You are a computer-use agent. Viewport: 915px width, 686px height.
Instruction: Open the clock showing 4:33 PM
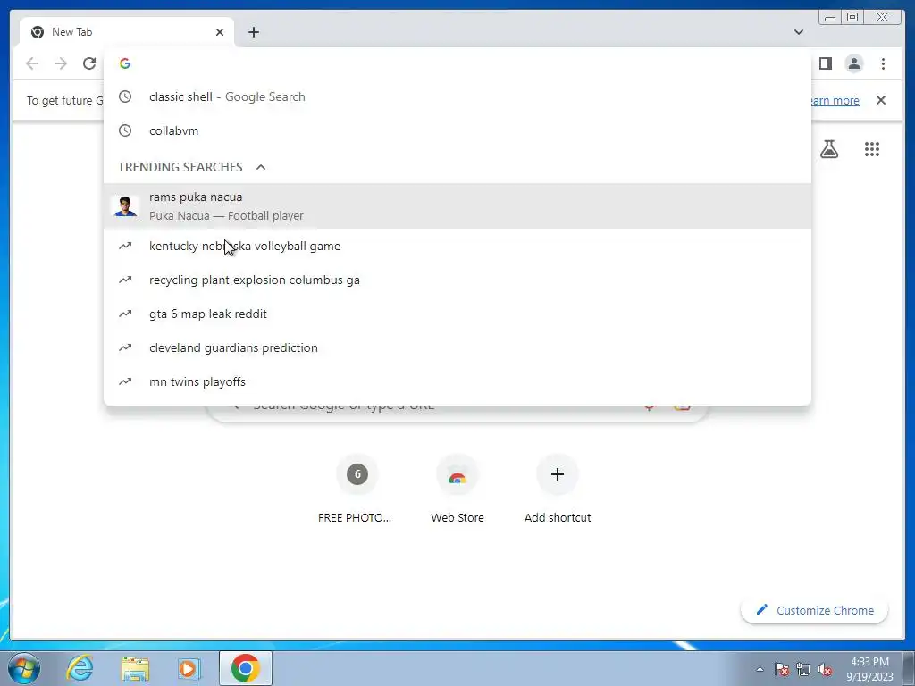[869, 669]
